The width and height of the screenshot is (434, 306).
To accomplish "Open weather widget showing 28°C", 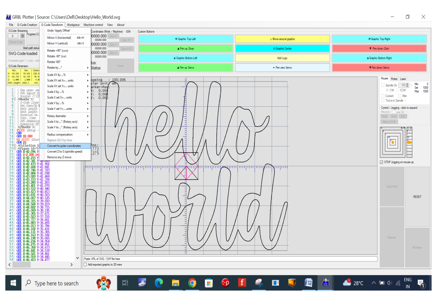I will click(x=353, y=283).
